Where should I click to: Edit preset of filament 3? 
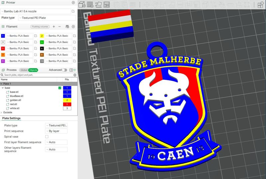36,42
